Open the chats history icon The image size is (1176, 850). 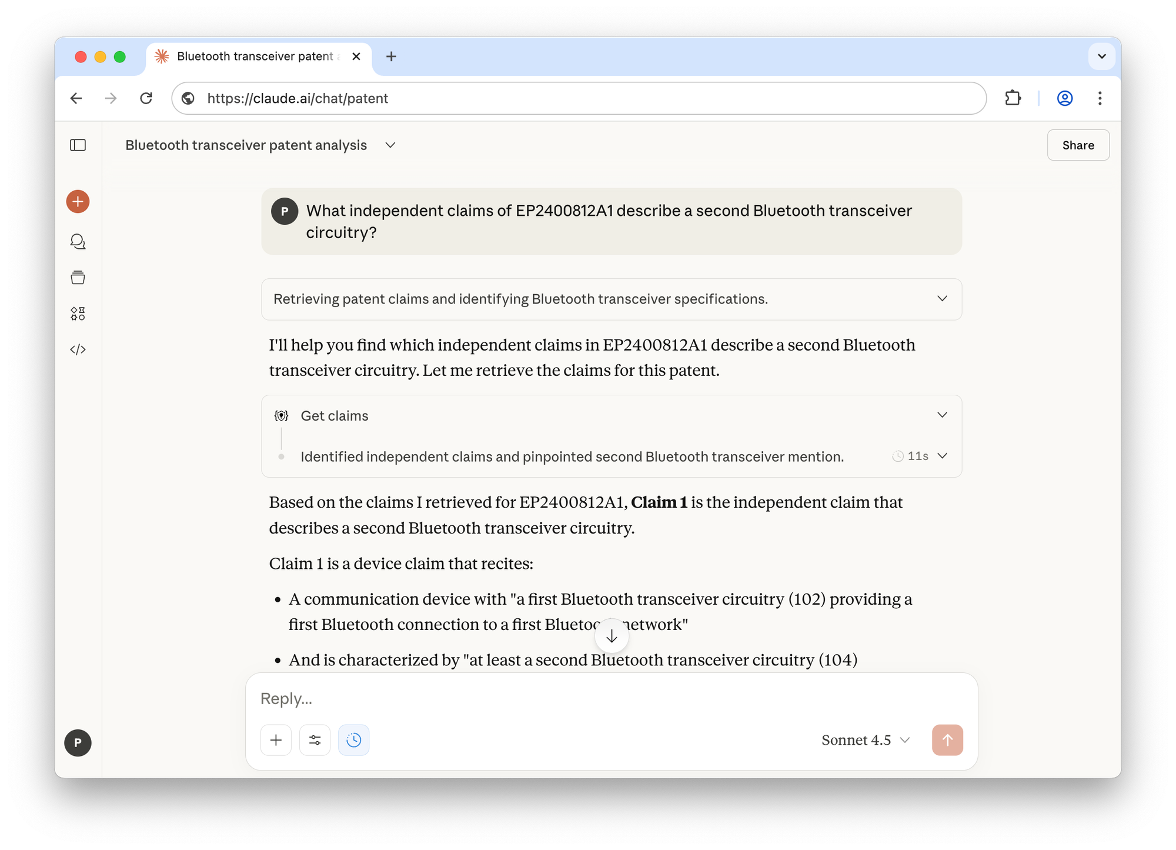point(78,242)
